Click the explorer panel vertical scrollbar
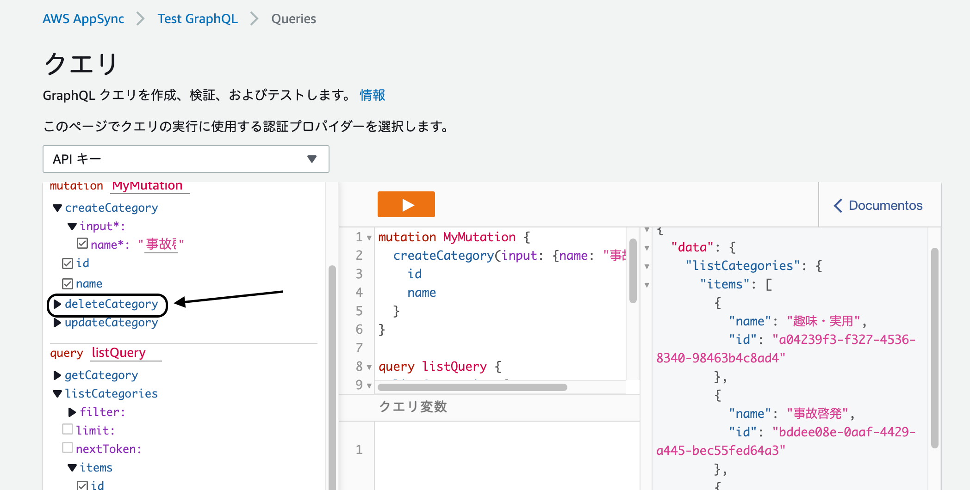The width and height of the screenshot is (970, 490). 332,377
